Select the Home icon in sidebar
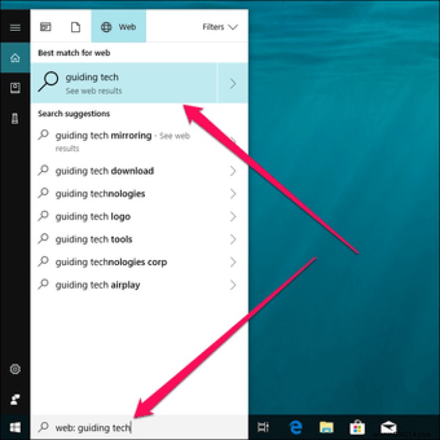 15,58
